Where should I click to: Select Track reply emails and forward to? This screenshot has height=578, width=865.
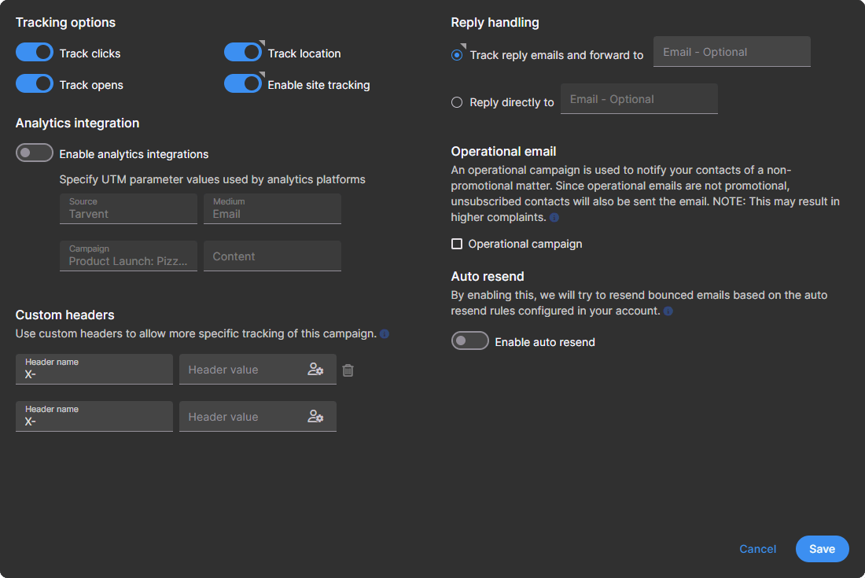click(457, 54)
